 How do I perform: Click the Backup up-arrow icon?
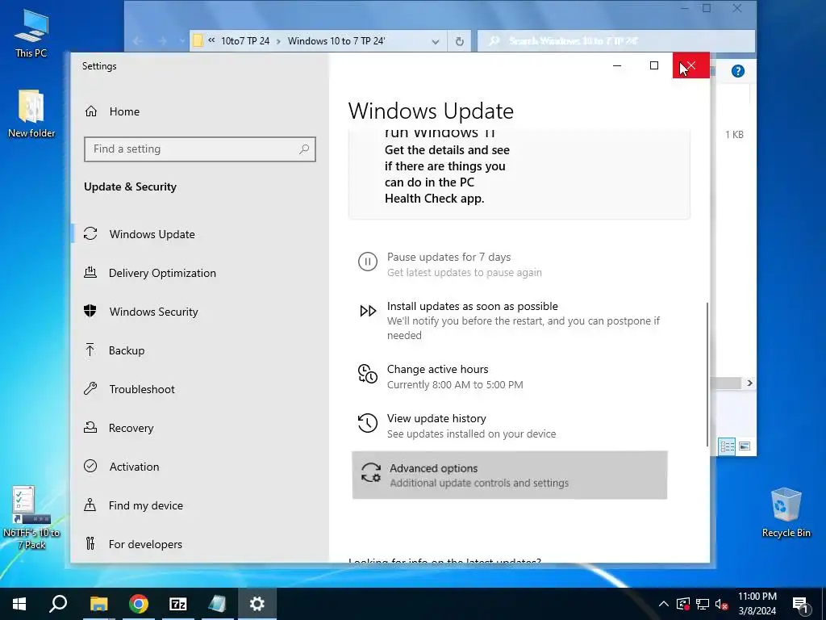tap(90, 350)
